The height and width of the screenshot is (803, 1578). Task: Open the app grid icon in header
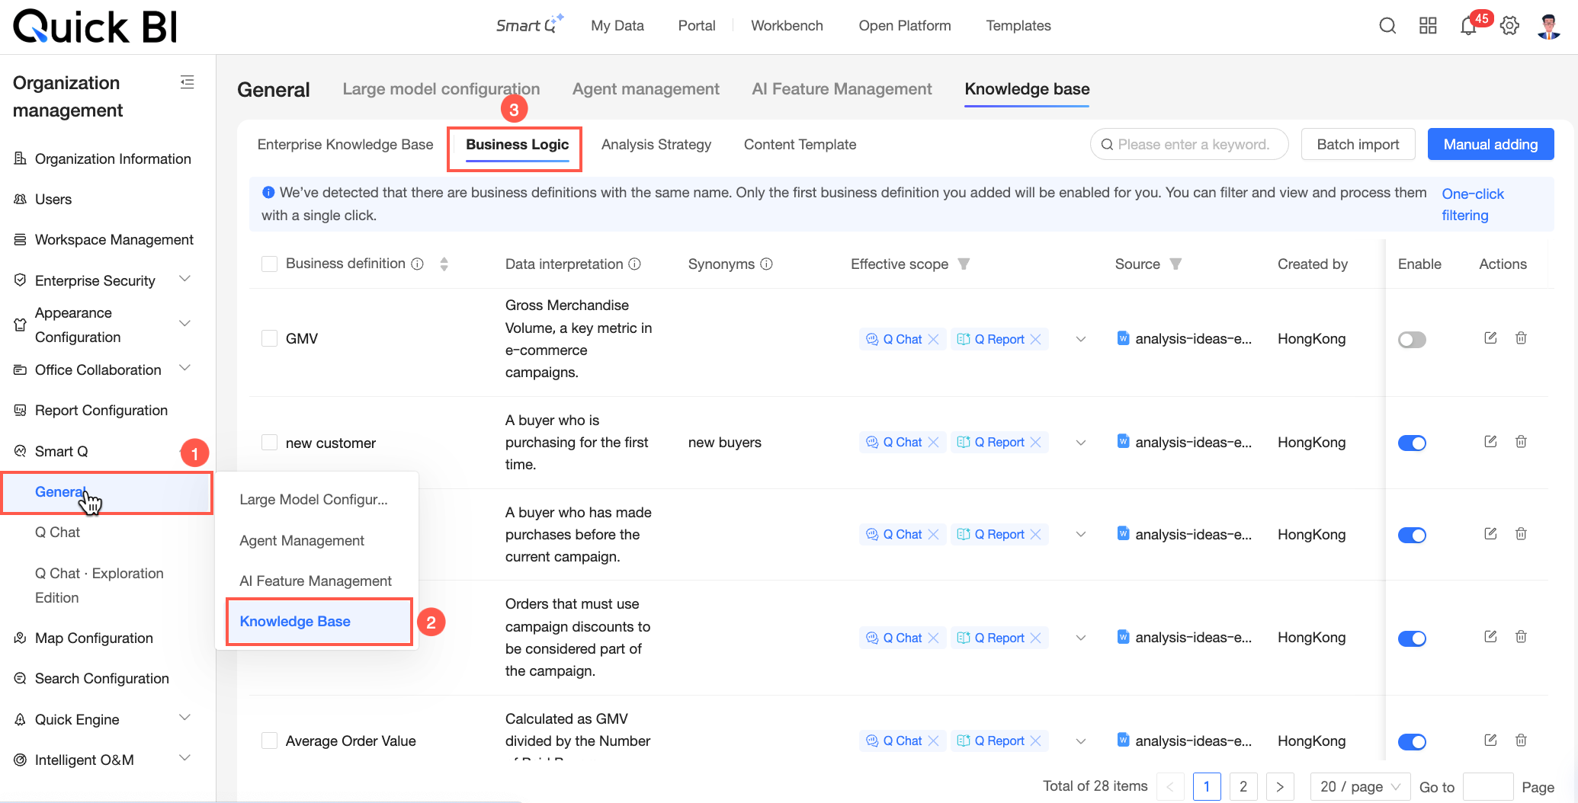point(1428,26)
